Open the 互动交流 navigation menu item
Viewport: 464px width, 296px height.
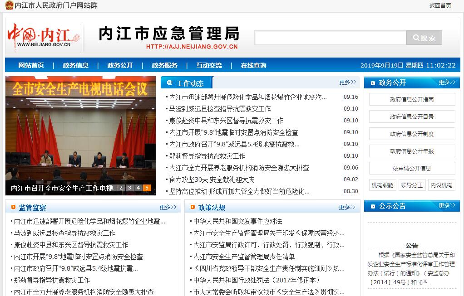(209, 65)
